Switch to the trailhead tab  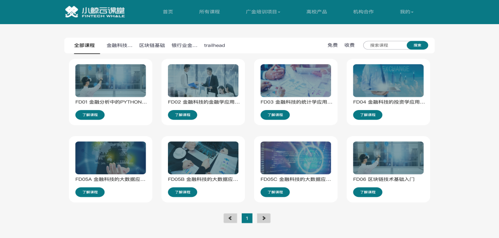[214, 45]
